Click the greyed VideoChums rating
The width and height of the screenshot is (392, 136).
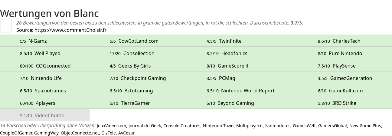(45, 115)
